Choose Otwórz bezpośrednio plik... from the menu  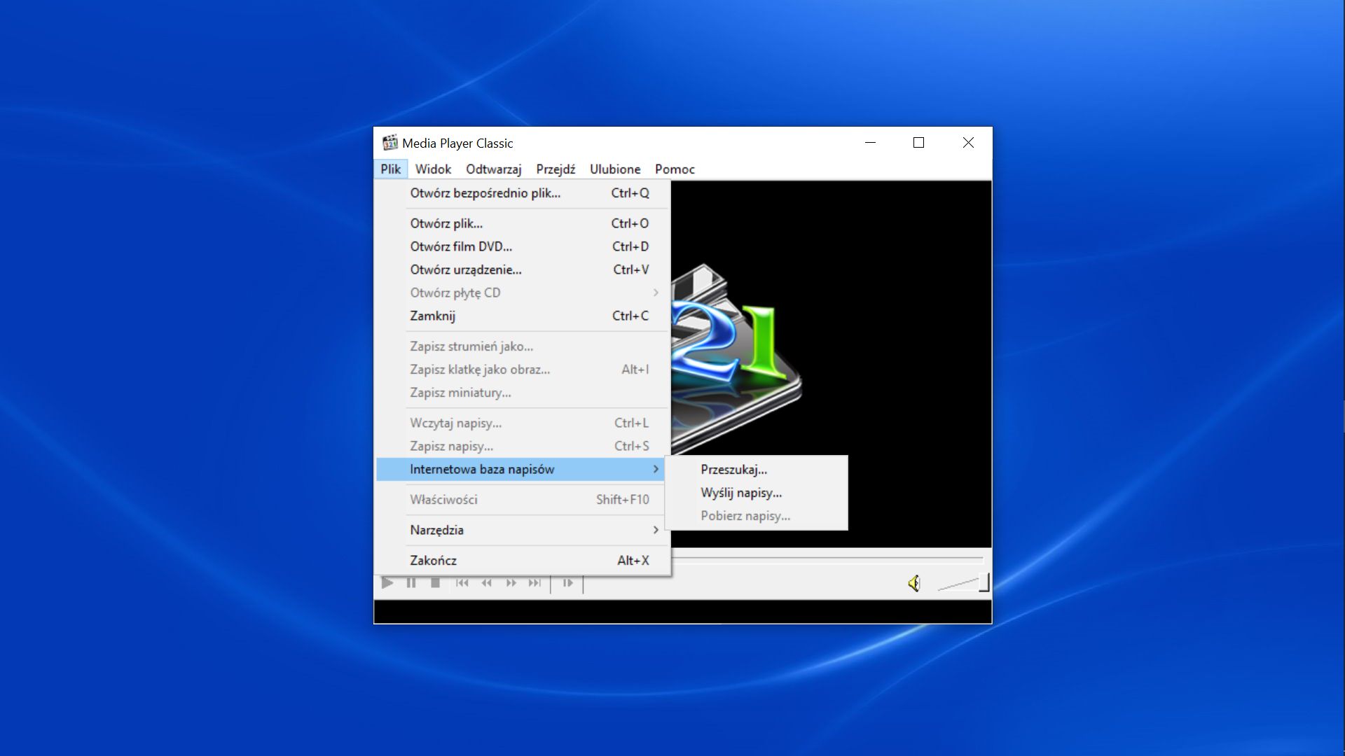click(523, 193)
